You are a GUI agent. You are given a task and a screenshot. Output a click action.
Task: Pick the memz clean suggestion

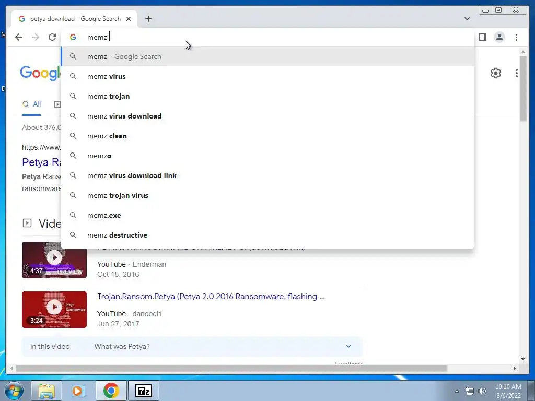point(268,136)
